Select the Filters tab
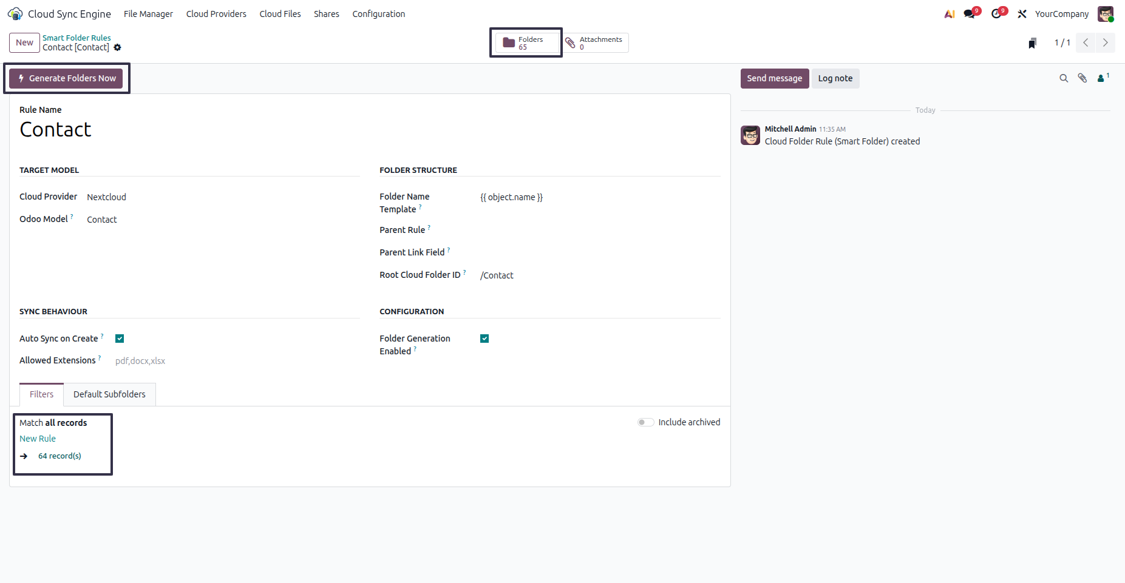The image size is (1125, 583). point(41,394)
